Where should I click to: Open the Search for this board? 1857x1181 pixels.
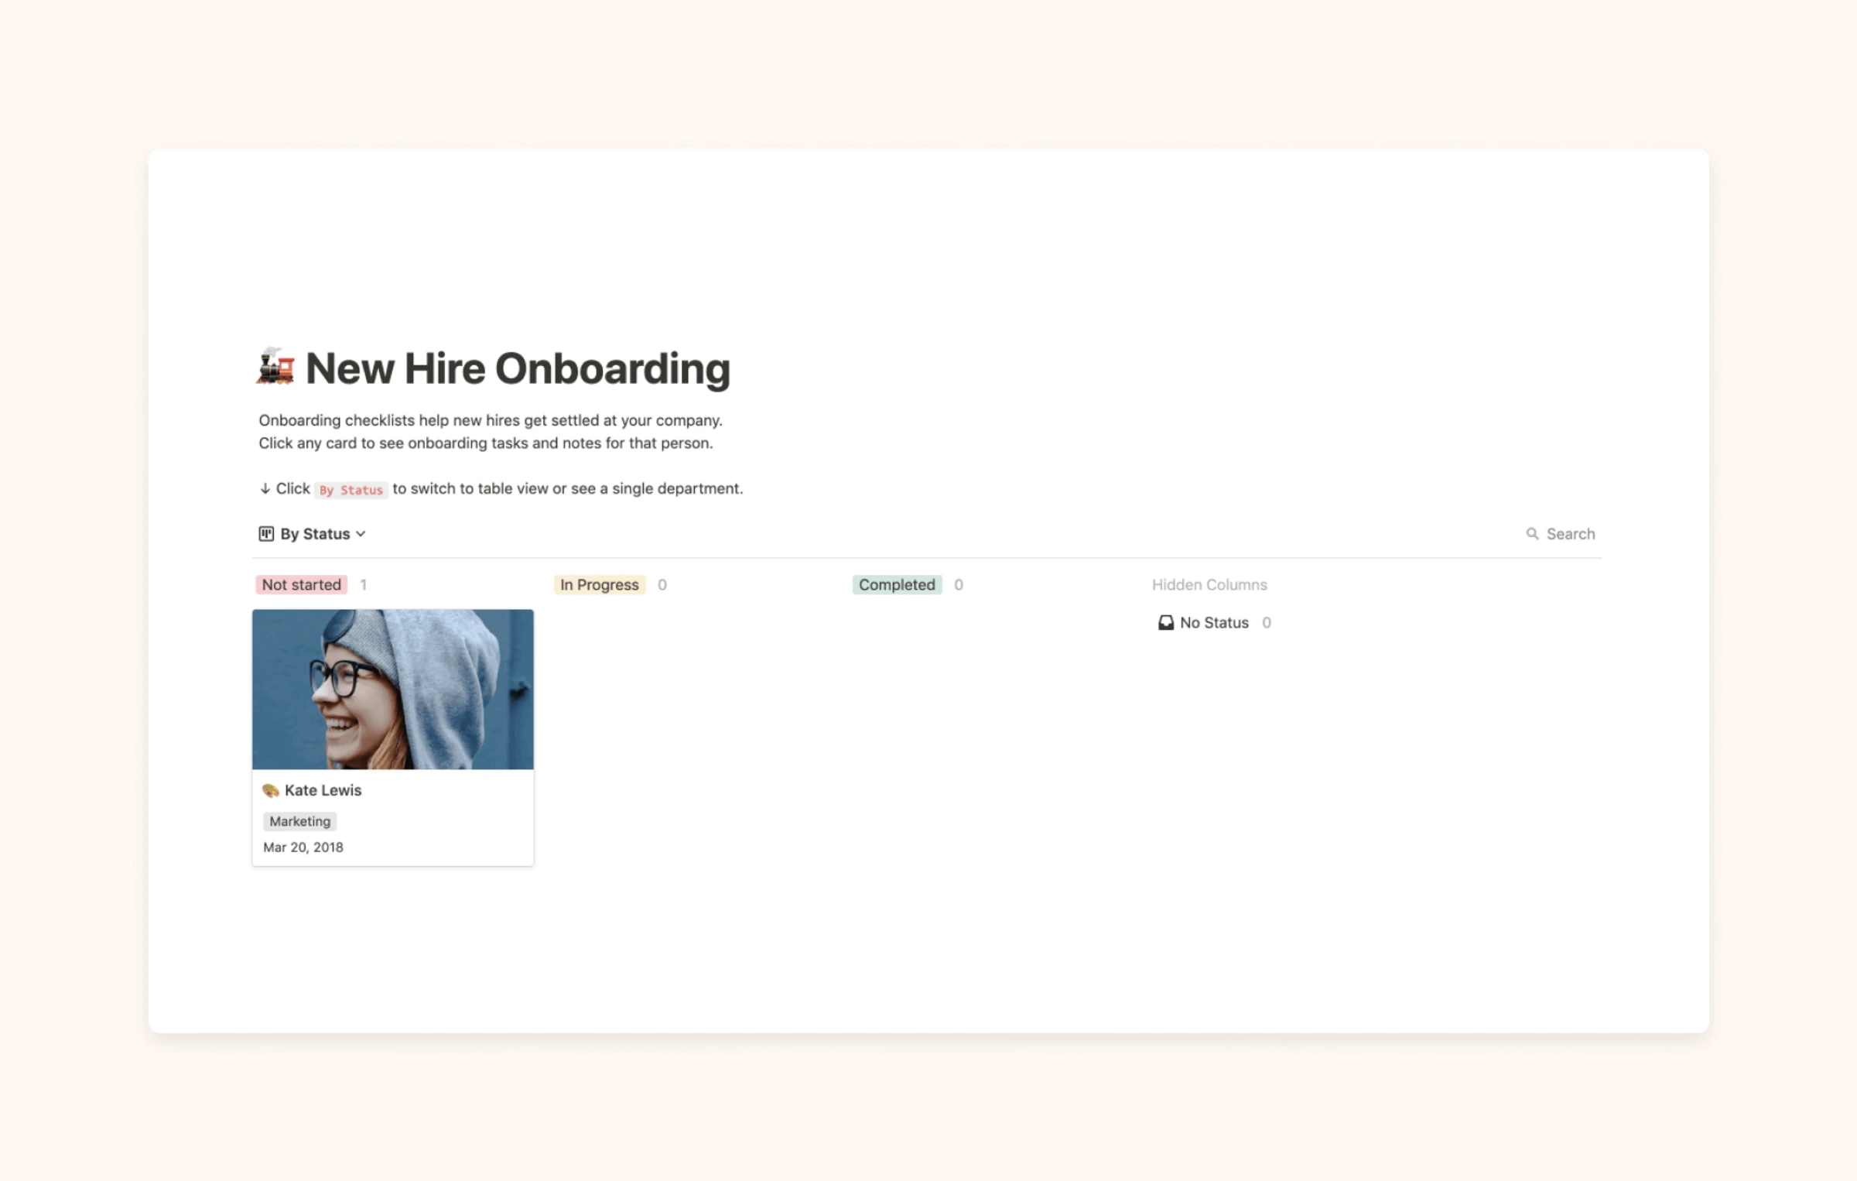click(1561, 533)
